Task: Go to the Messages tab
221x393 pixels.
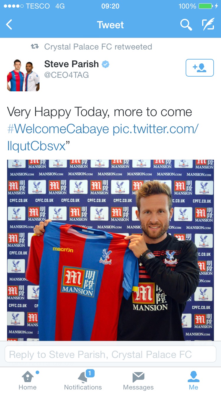Action: [138, 380]
